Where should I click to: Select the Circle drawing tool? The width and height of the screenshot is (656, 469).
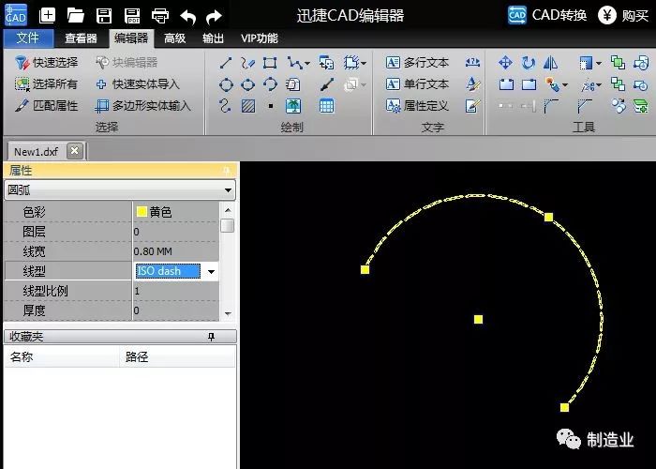[226, 84]
